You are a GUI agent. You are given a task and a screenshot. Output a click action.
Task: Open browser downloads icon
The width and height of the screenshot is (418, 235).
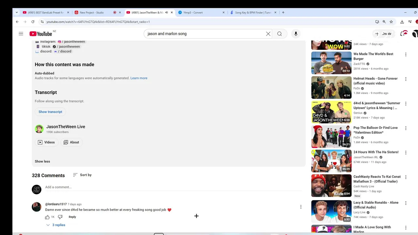[402, 22]
